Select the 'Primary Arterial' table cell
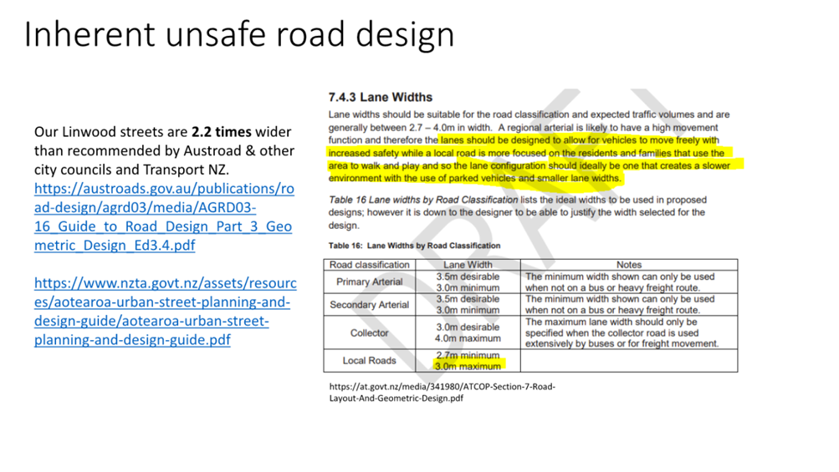This screenshot has width=839, height=472. point(369,282)
